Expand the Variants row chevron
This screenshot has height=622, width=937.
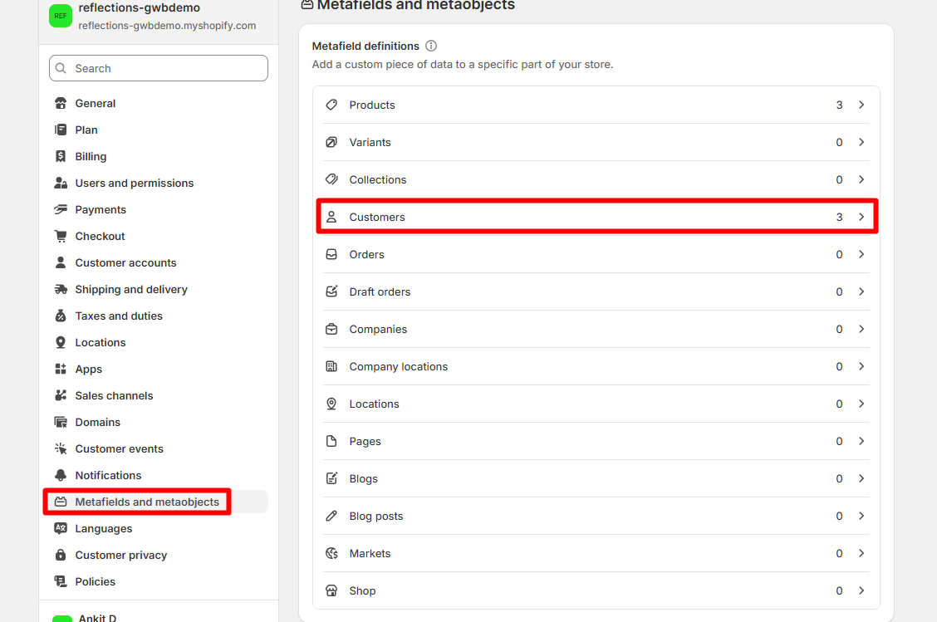click(861, 142)
